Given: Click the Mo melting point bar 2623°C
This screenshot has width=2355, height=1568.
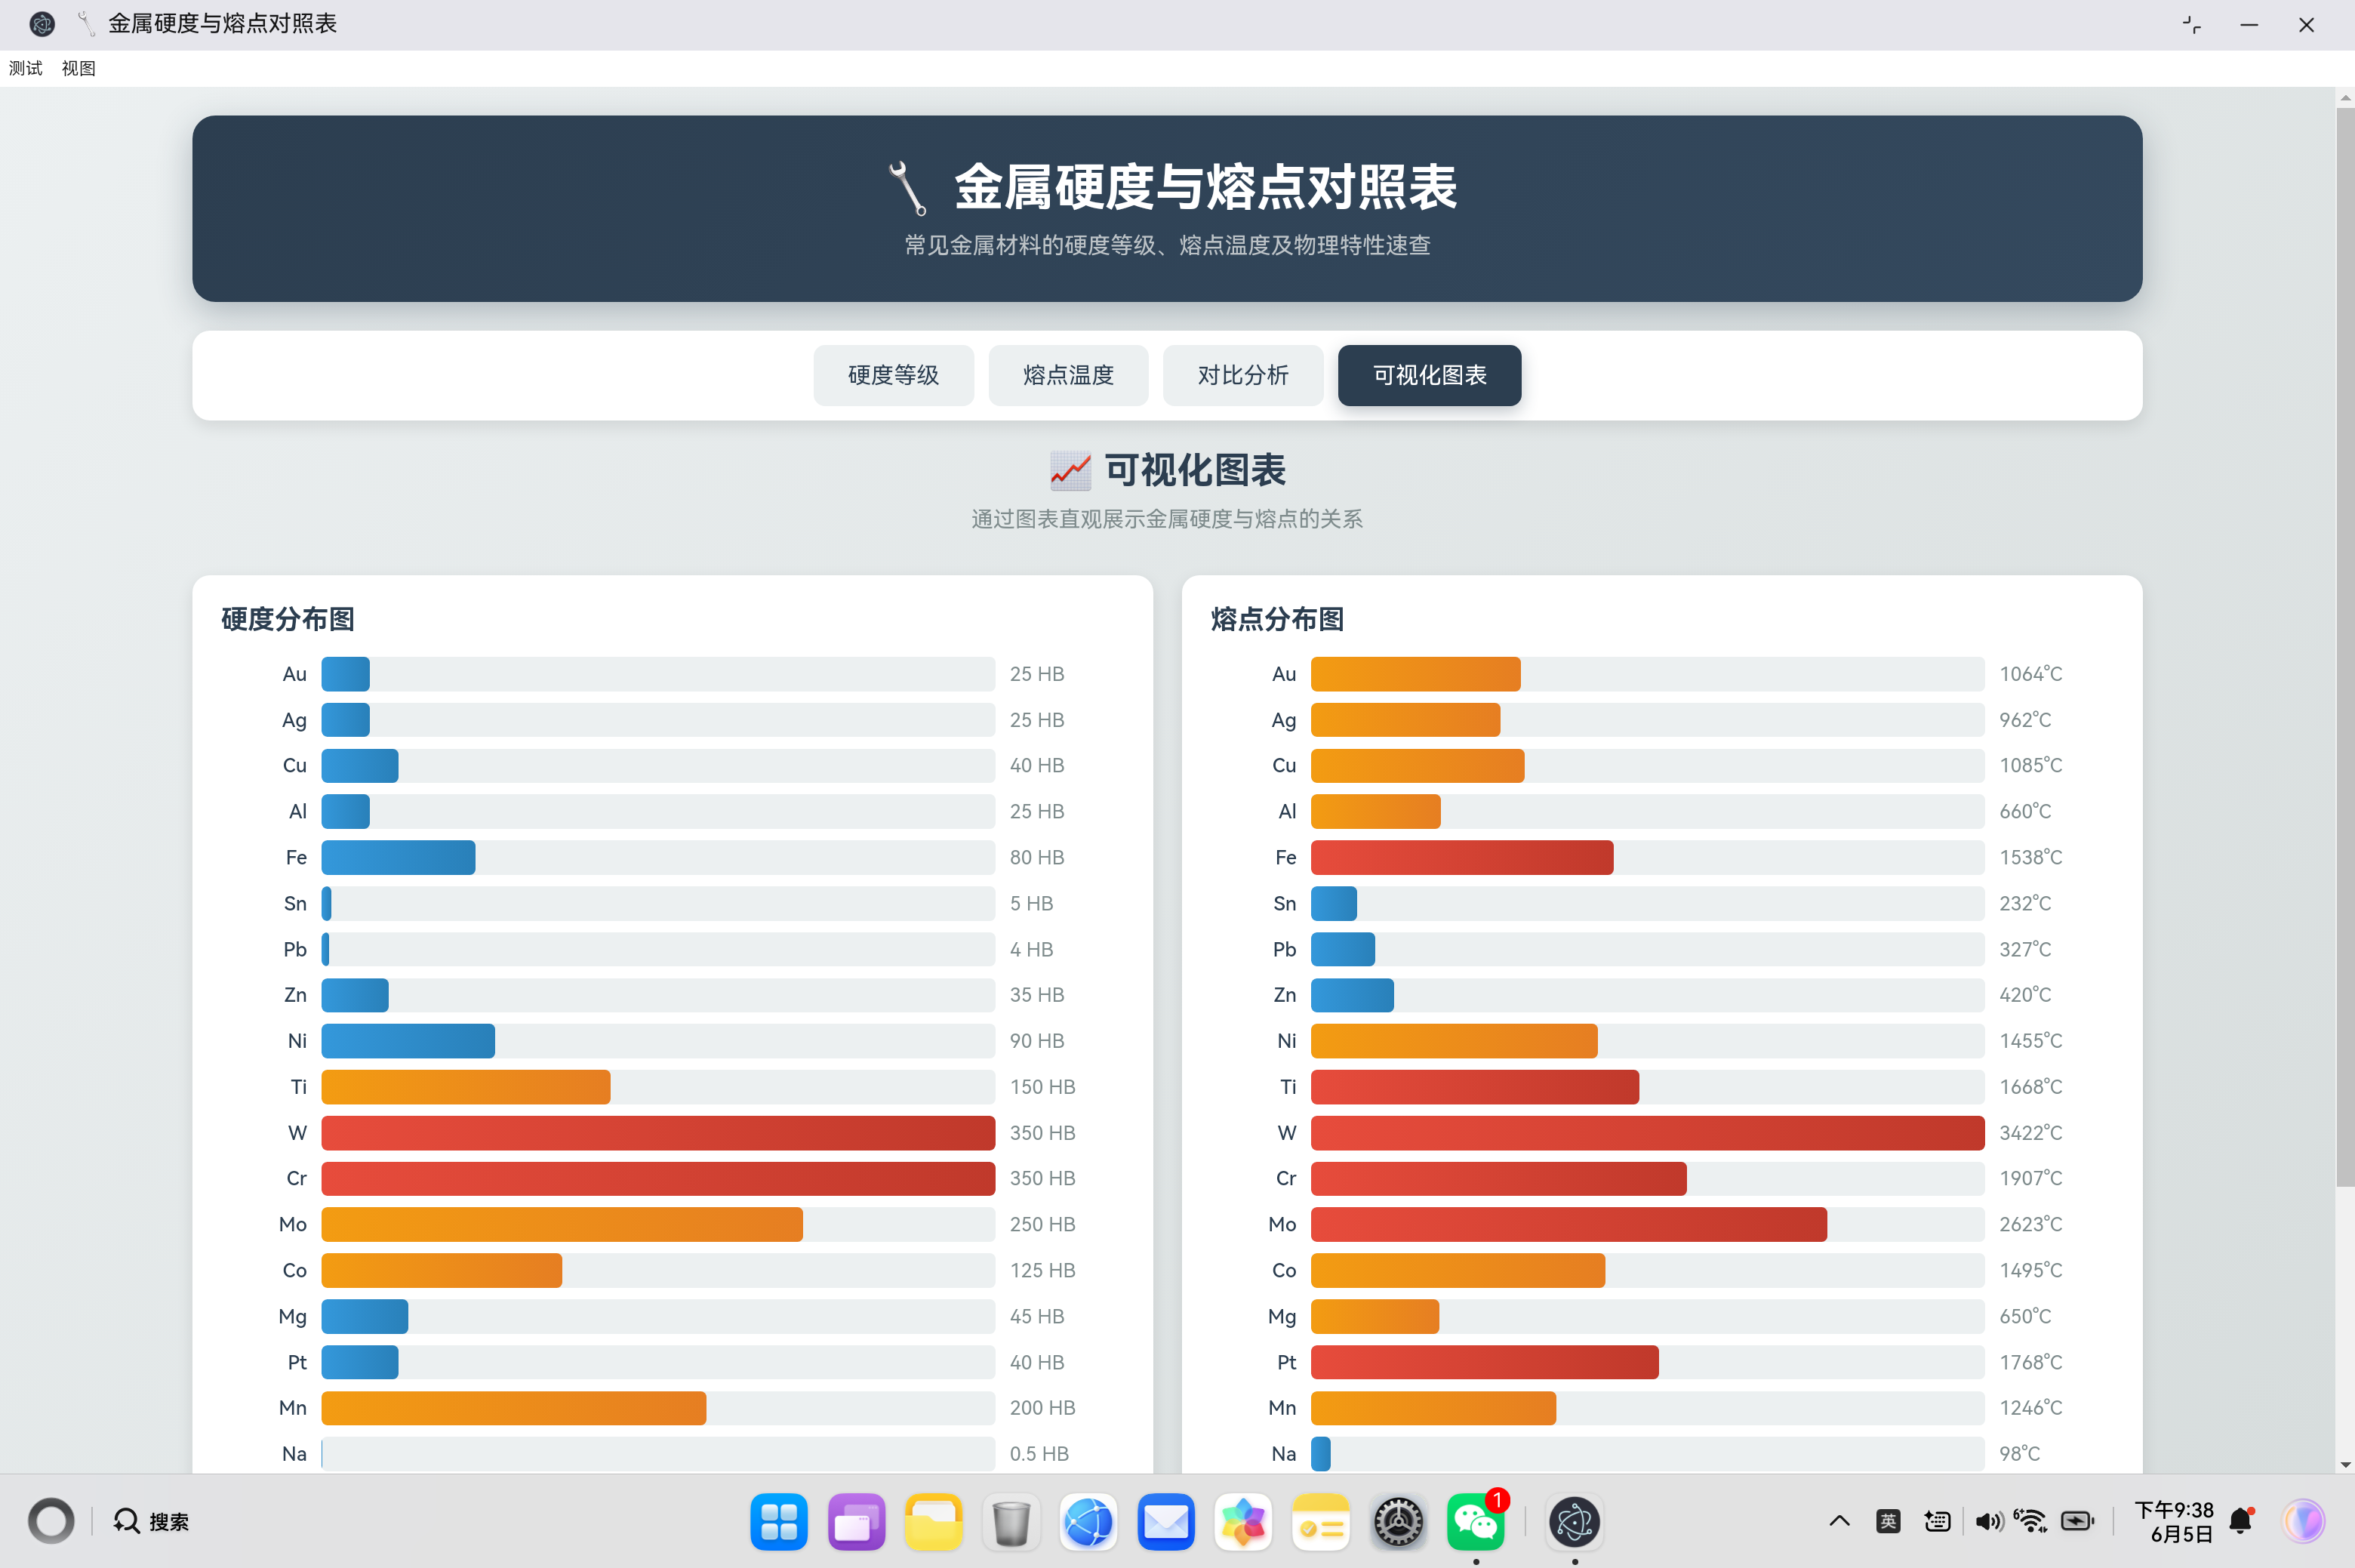Looking at the screenshot, I should [1568, 1224].
